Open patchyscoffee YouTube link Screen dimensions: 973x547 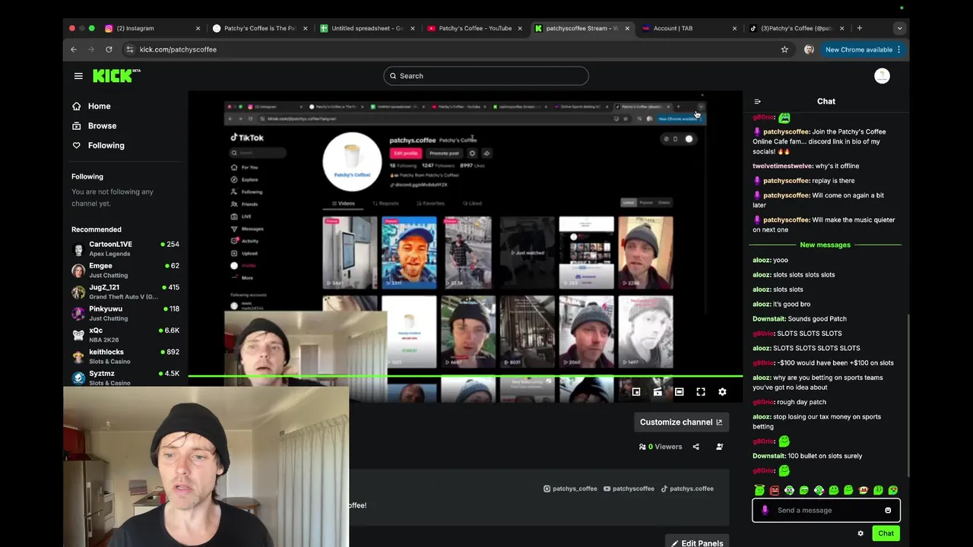[629, 489]
